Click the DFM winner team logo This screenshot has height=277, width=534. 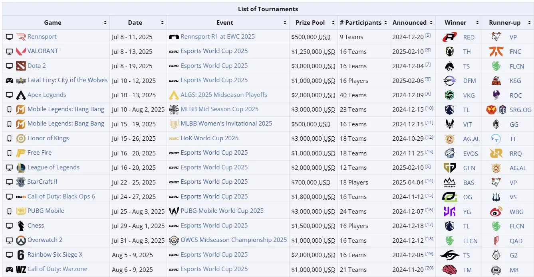click(450, 81)
